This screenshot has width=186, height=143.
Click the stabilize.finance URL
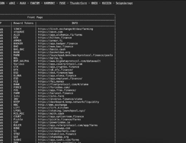57,134
